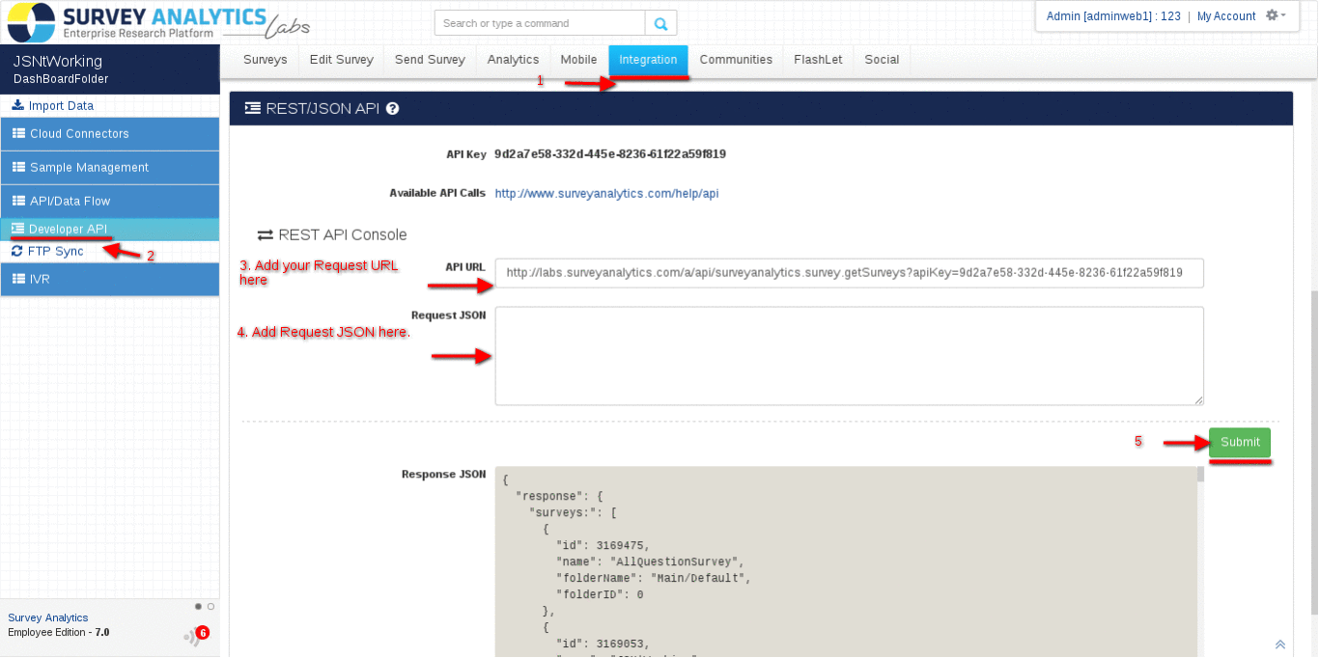Open the Available API Calls link
The width and height of the screenshot is (1319, 658).
tap(605, 193)
